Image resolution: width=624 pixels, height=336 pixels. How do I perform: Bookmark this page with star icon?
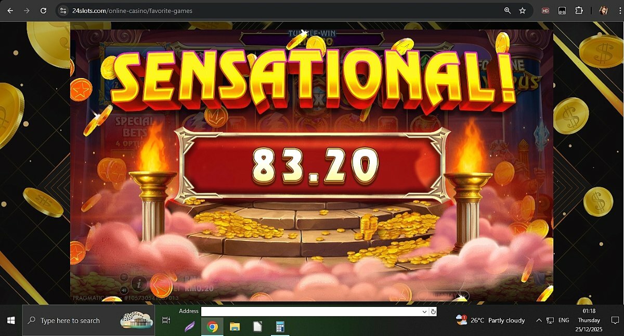tap(523, 10)
